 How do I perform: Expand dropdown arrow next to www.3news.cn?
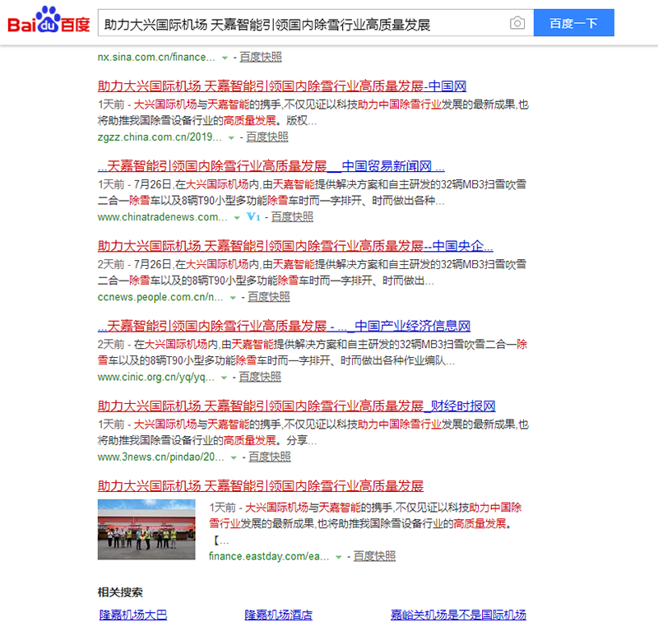[x=234, y=457]
